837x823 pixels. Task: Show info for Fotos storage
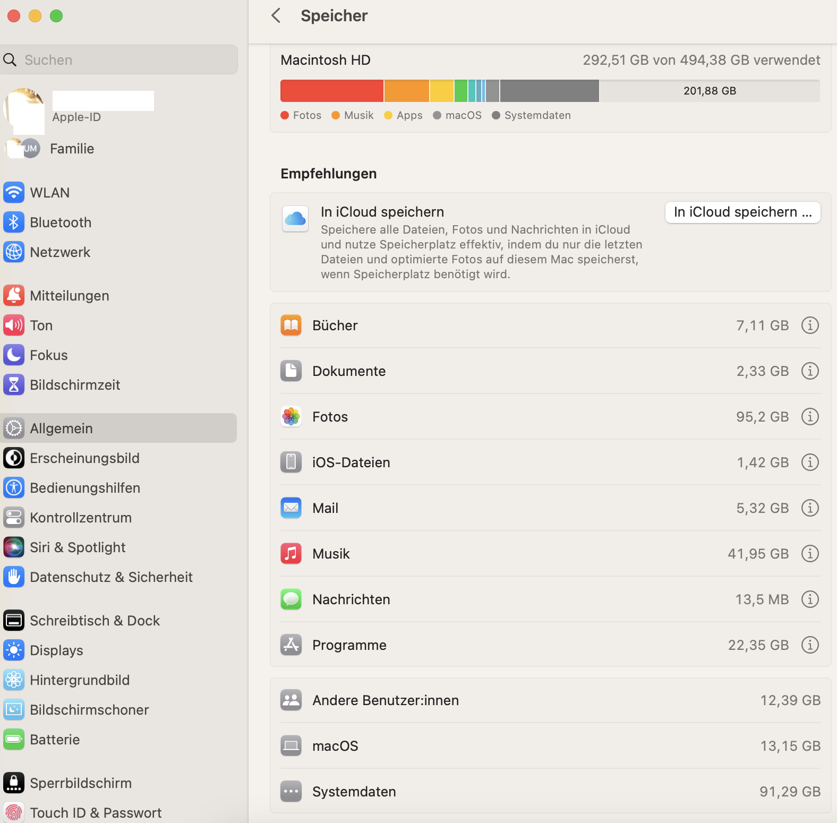[x=810, y=416]
